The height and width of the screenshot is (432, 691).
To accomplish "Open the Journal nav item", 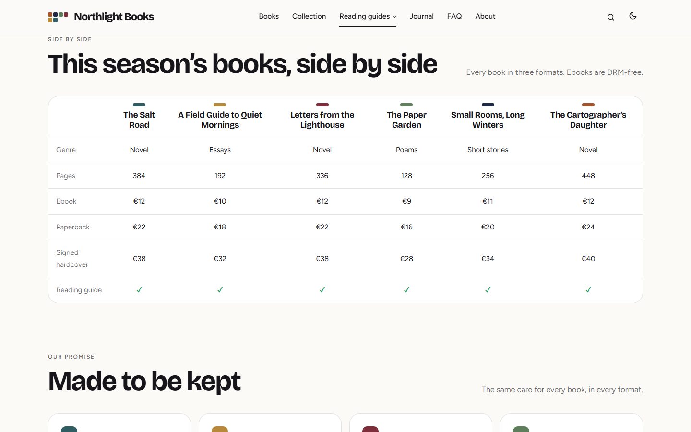I will pos(421,16).
